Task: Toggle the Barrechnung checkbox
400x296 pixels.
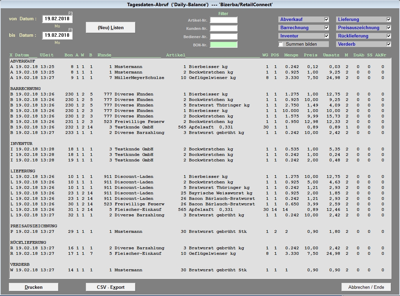Action: click(x=326, y=28)
